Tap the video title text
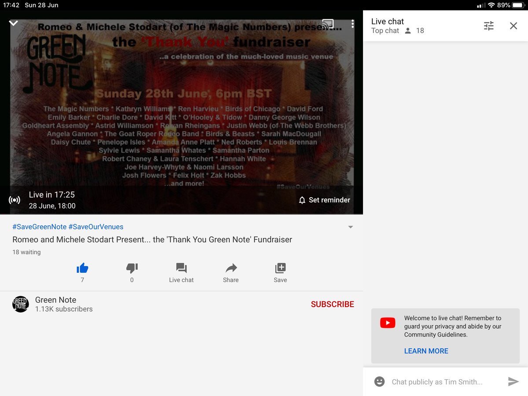The height and width of the screenshot is (396, 528). (152, 240)
